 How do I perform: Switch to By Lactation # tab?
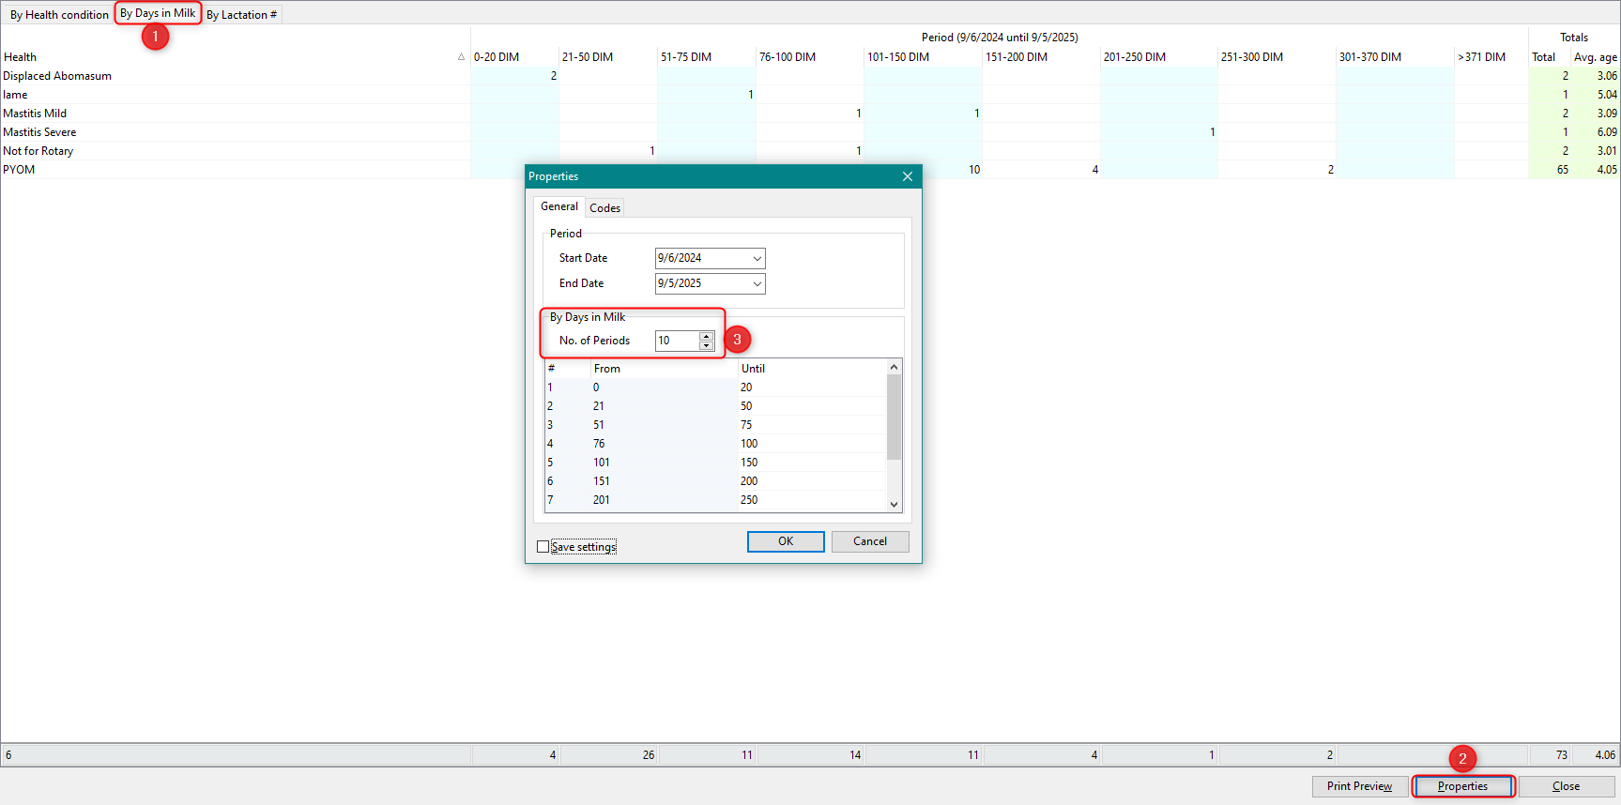pos(241,15)
